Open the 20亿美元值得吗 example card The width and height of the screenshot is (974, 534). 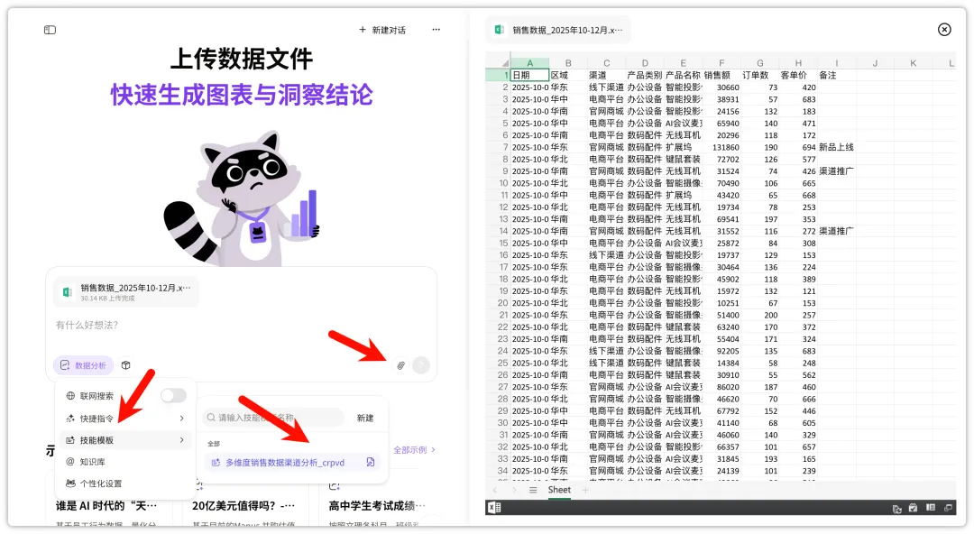243,505
